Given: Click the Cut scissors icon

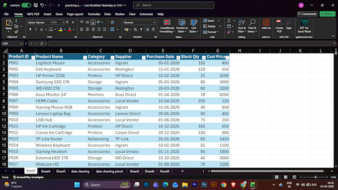Looking at the screenshot, I should [16, 21].
